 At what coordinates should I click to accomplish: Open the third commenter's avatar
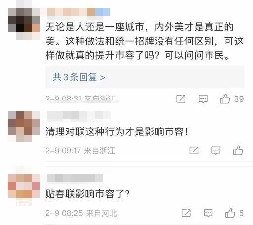(x=24, y=186)
